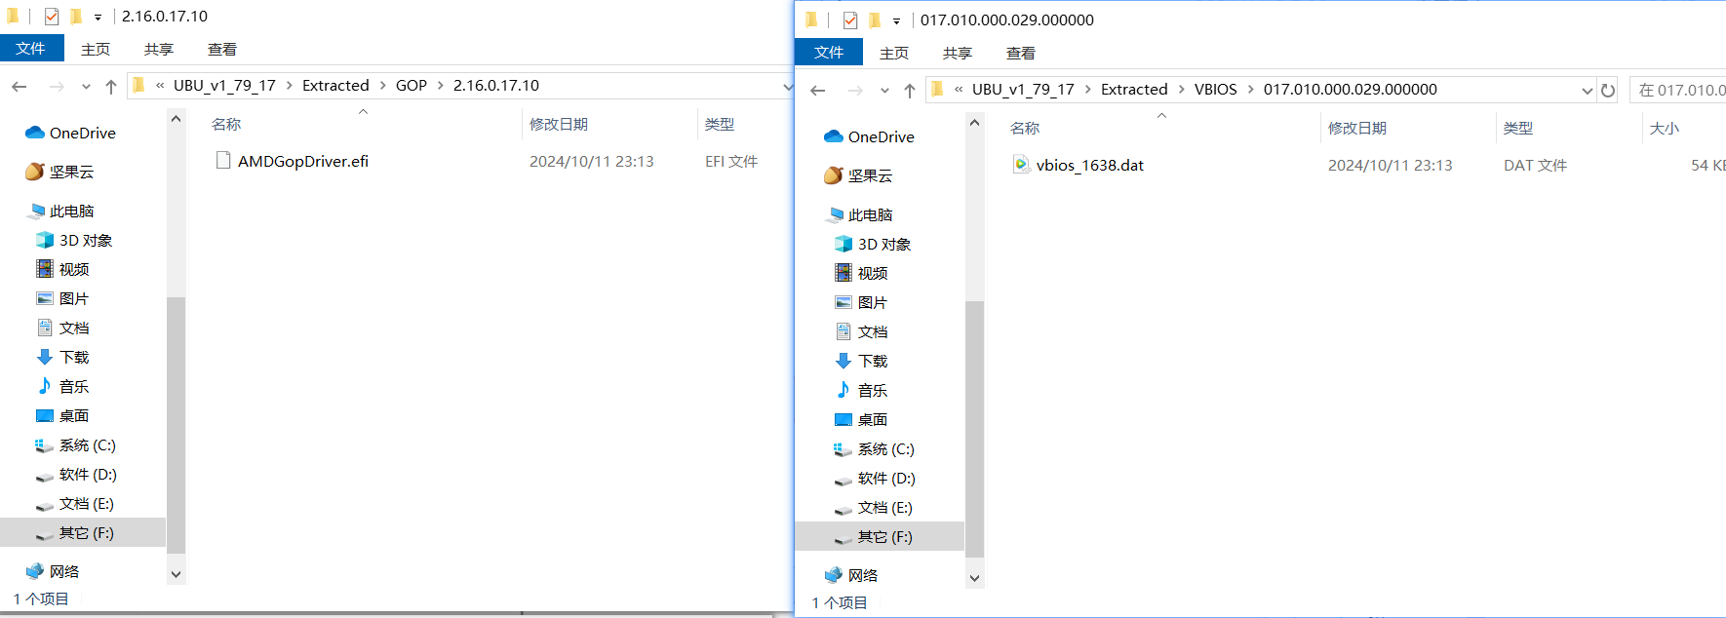Select 软件 (D:) drive in right window

click(x=885, y=478)
